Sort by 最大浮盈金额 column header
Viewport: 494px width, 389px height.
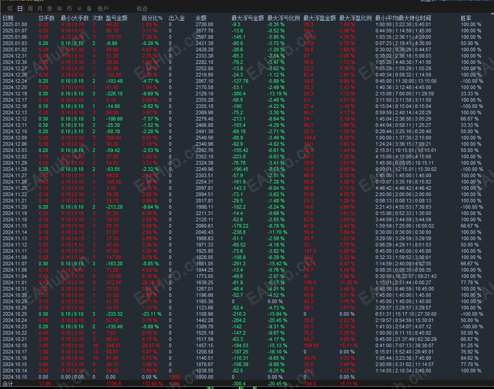tap(319, 18)
